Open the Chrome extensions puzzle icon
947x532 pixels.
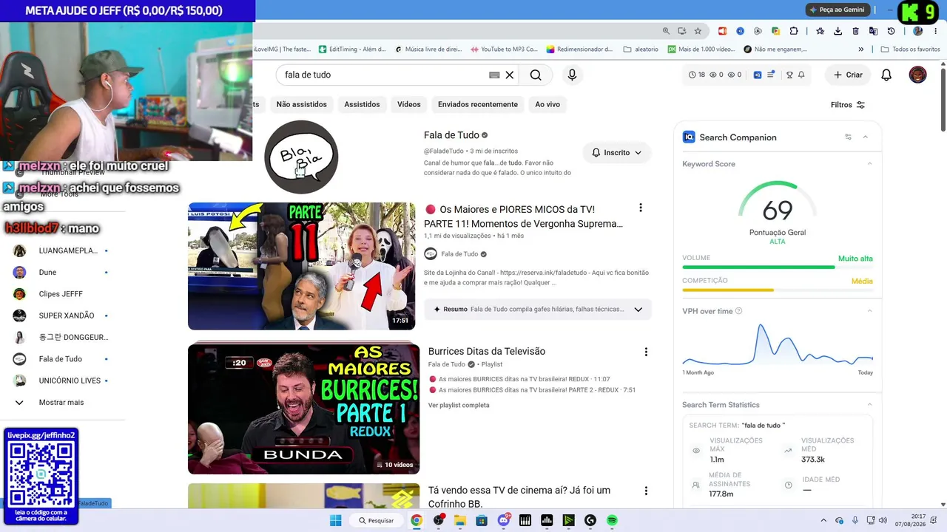794,31
